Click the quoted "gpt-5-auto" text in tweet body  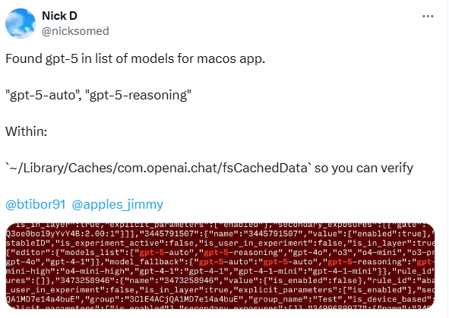click(43, 95)
